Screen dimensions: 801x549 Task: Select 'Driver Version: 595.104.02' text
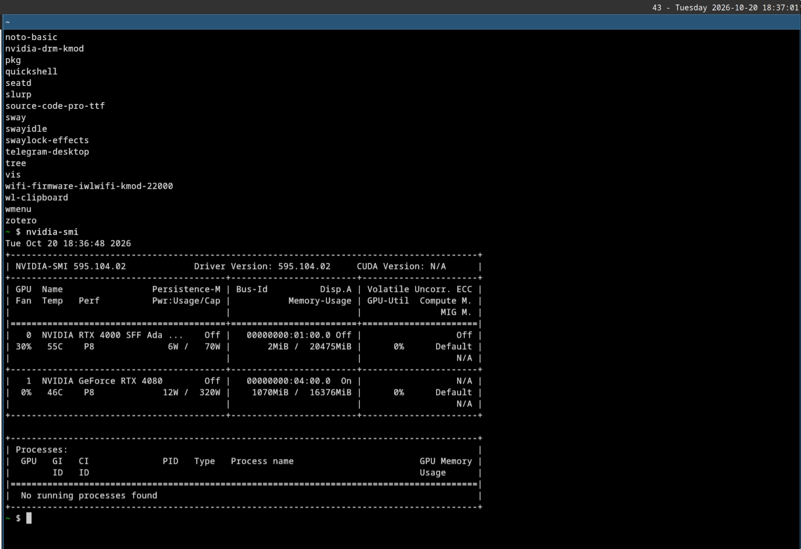coord(262,266)
